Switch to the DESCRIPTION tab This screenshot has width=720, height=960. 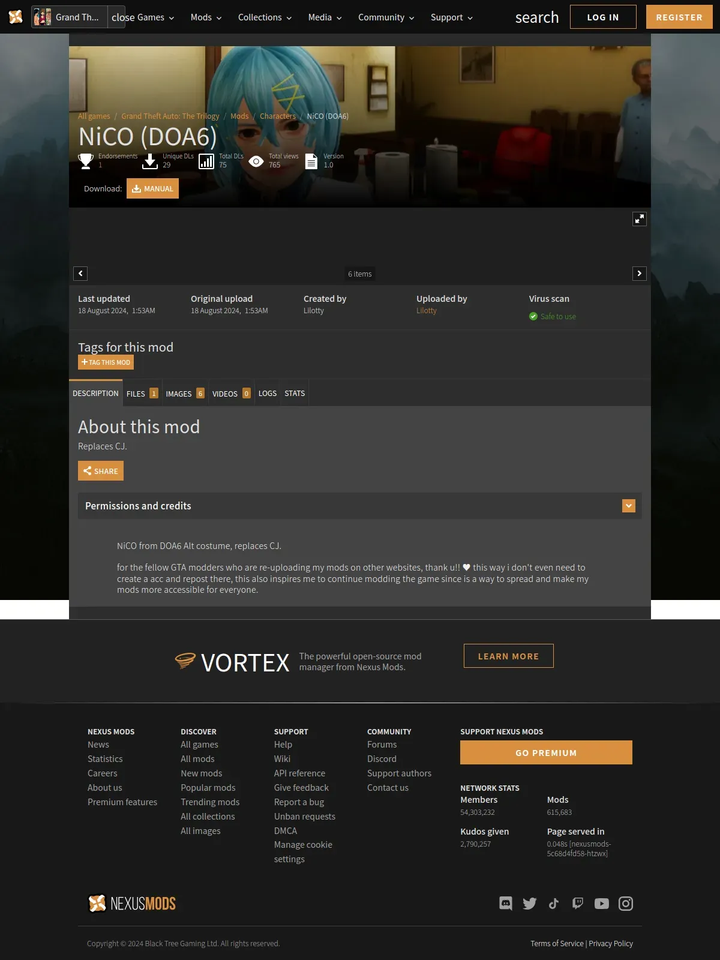(95, 393)
